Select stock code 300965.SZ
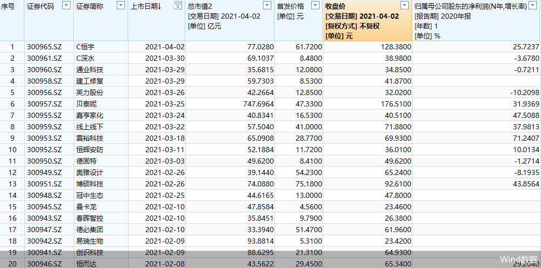 [45, 47]
